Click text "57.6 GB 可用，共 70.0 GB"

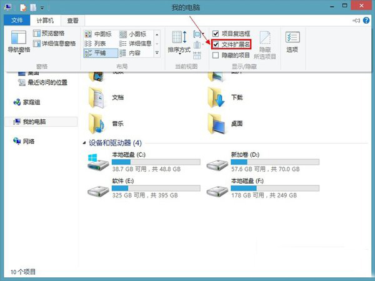point(266,169)
